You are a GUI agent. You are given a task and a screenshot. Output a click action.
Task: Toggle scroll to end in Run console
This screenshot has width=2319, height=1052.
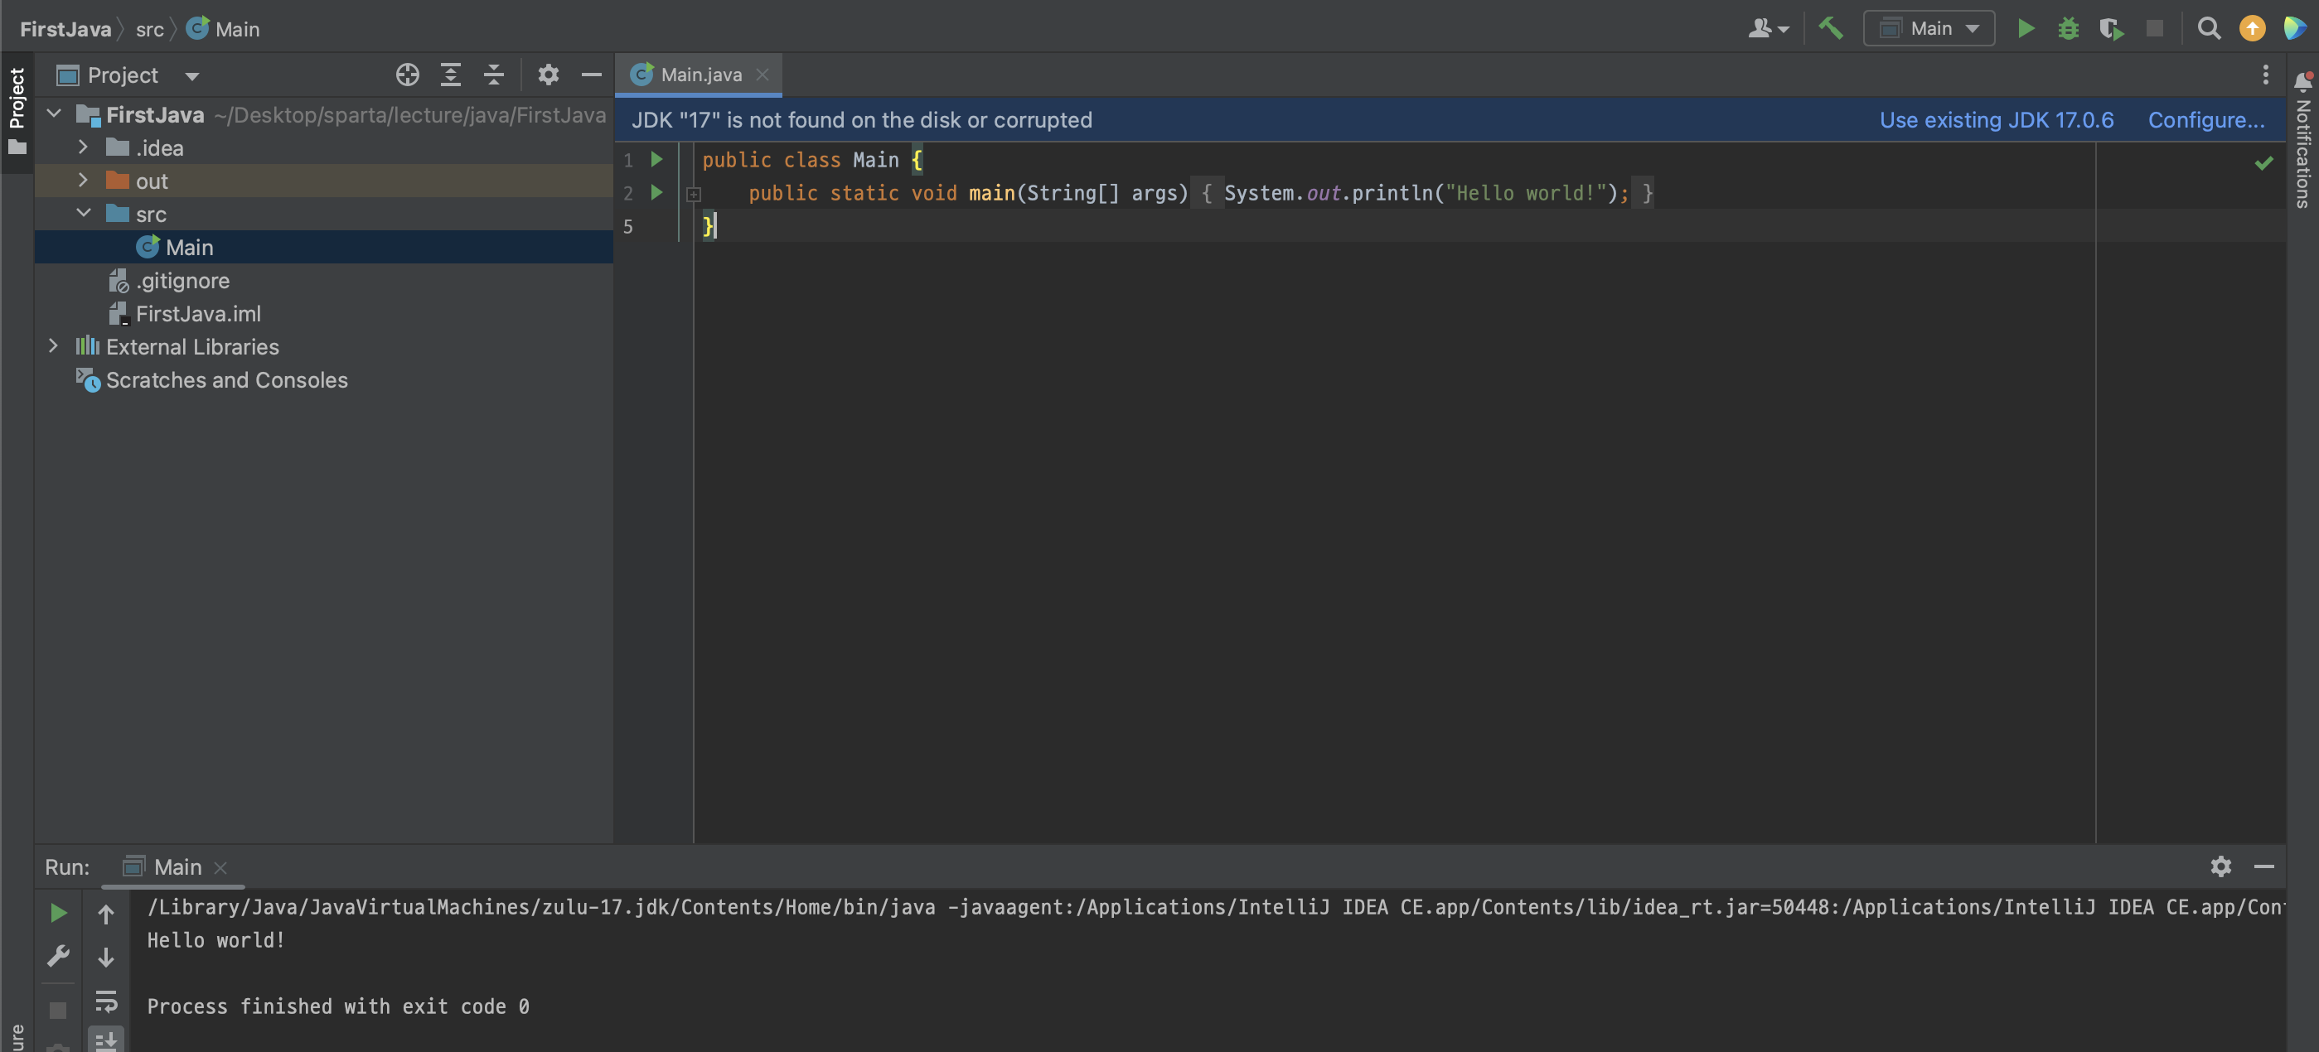[x=106, y=1040]
